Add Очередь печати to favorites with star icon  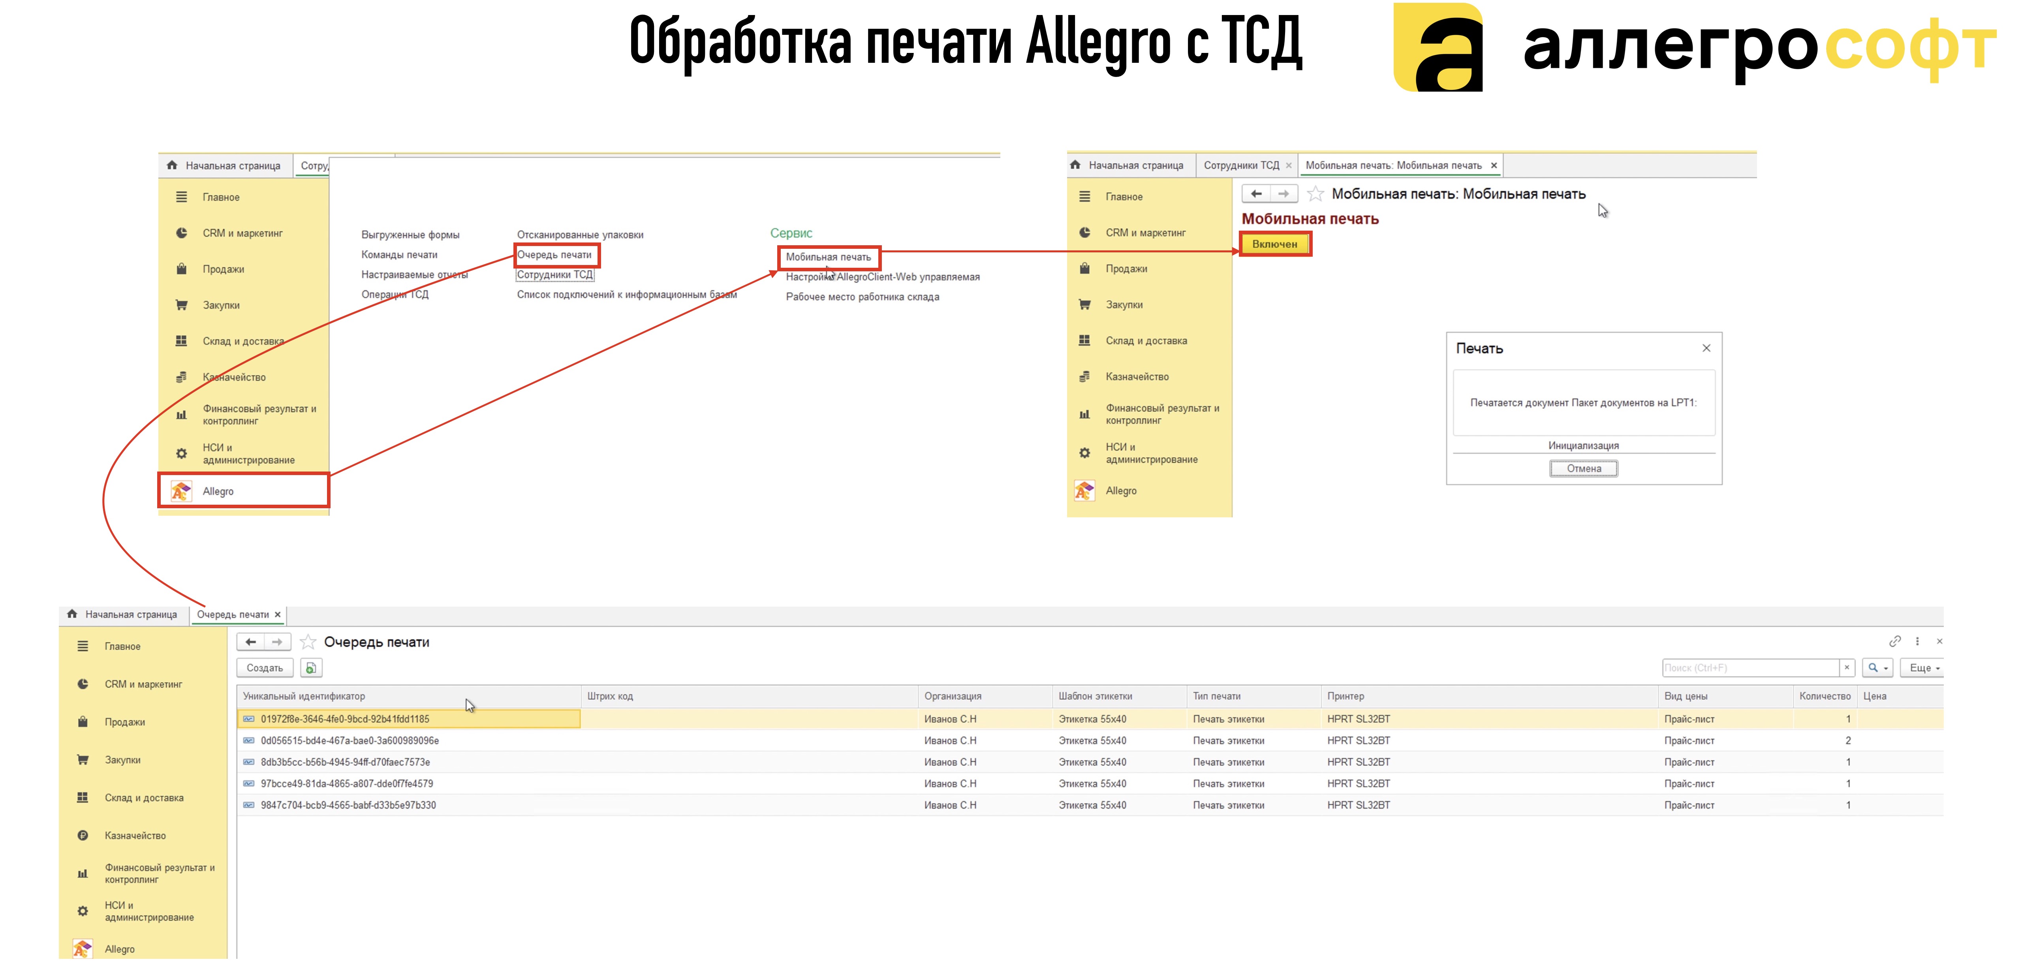point(308,642)
